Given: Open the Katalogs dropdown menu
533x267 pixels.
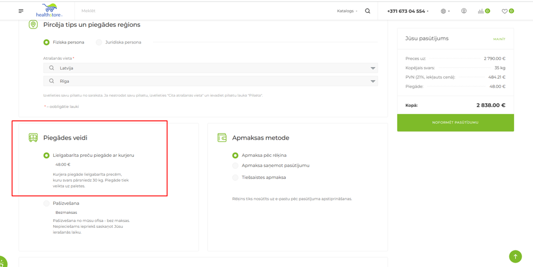Looking at the screenshot, I should pos(347,11).
